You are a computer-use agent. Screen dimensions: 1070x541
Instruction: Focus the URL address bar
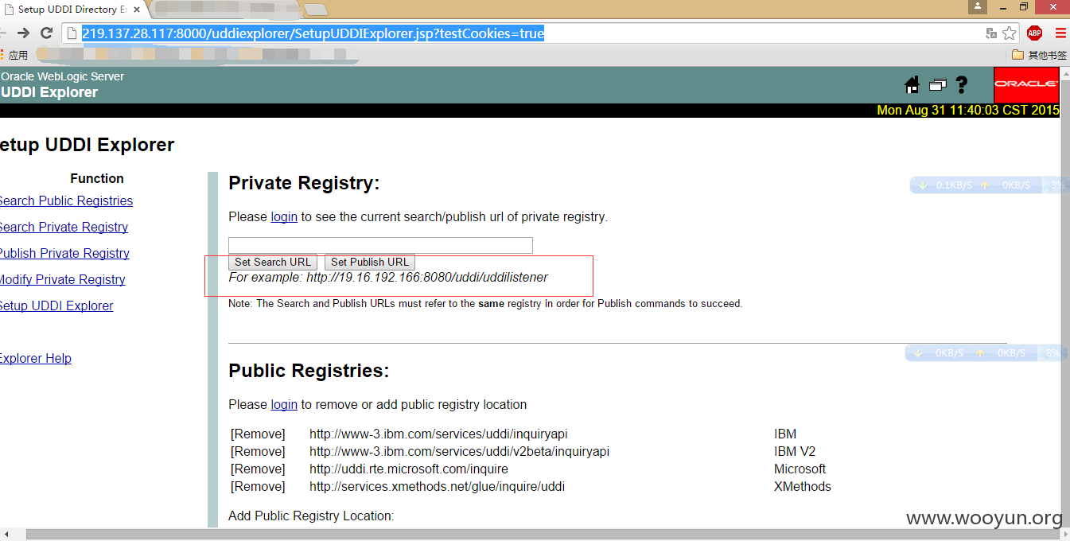pos(525,33)
